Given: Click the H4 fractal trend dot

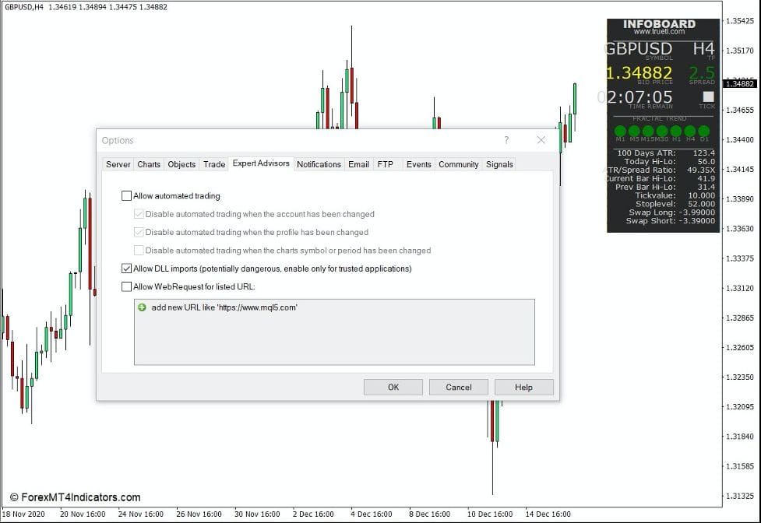Looking at the screenshot, I should 689,131.
